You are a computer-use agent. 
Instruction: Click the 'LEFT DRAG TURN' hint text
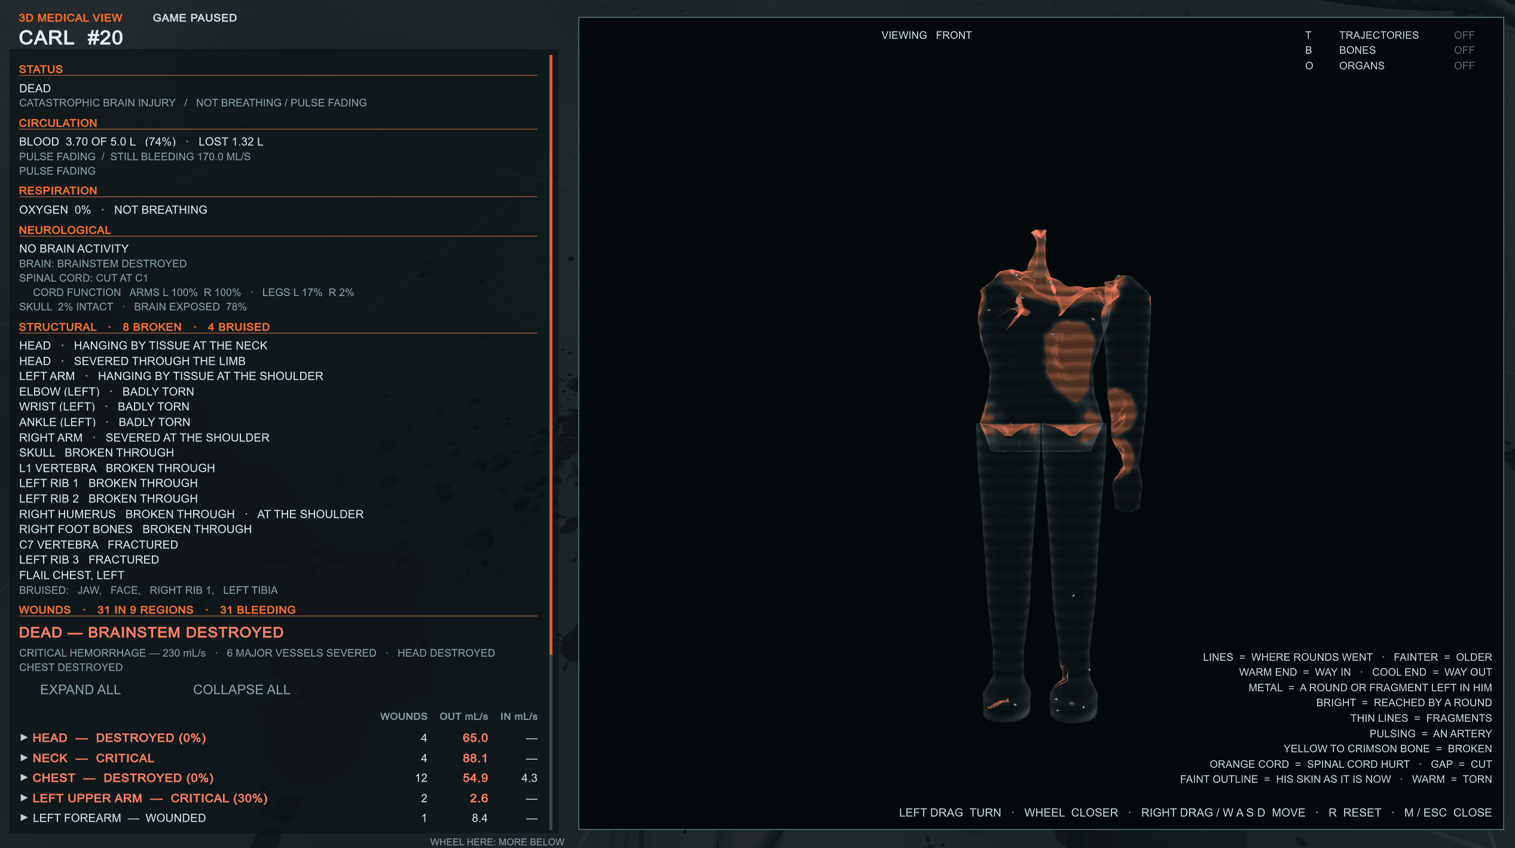pos(950,813)
